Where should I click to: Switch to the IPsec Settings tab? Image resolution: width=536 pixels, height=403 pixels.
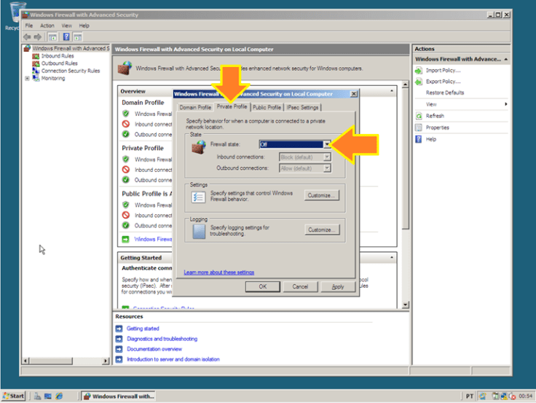coord(303,107)
